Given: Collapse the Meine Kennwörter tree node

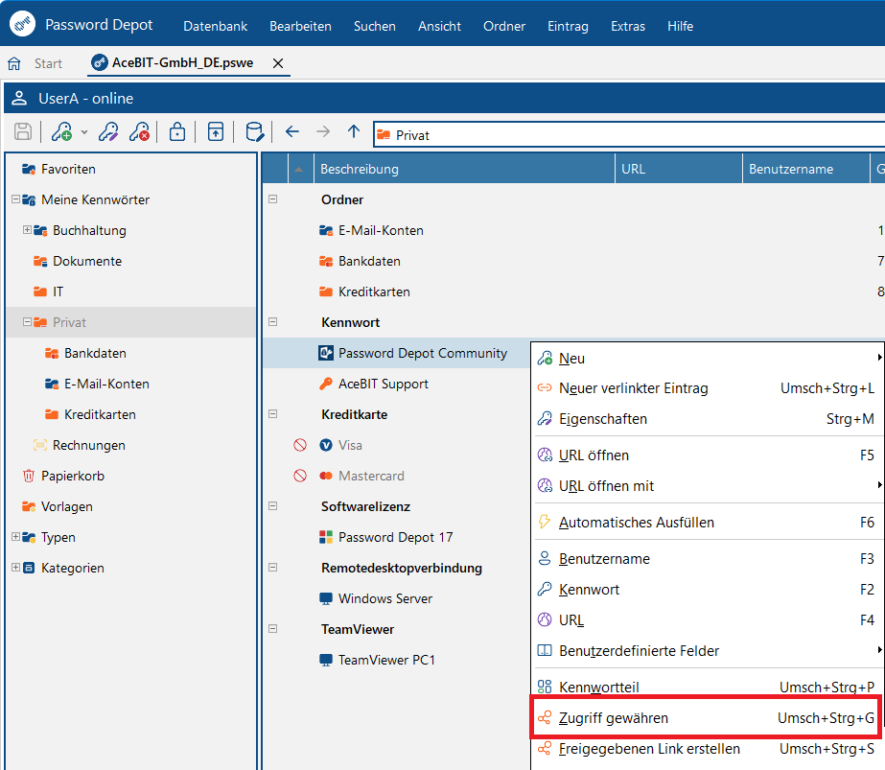Looking at the screenshot, I should coord(15,198).
